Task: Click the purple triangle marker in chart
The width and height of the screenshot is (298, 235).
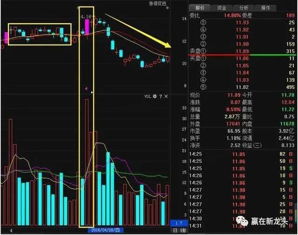Action: (x=86, y=88)
